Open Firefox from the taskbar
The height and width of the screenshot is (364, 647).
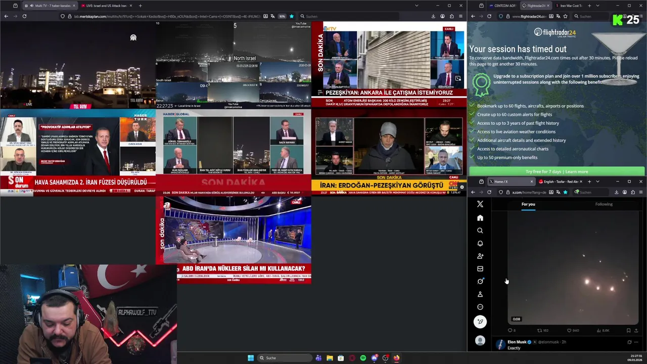coord(396,358)
